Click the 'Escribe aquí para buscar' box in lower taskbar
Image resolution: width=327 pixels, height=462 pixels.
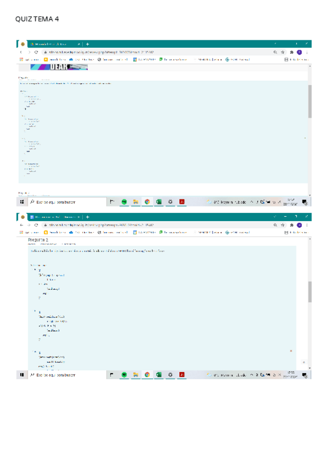[67, 375]
